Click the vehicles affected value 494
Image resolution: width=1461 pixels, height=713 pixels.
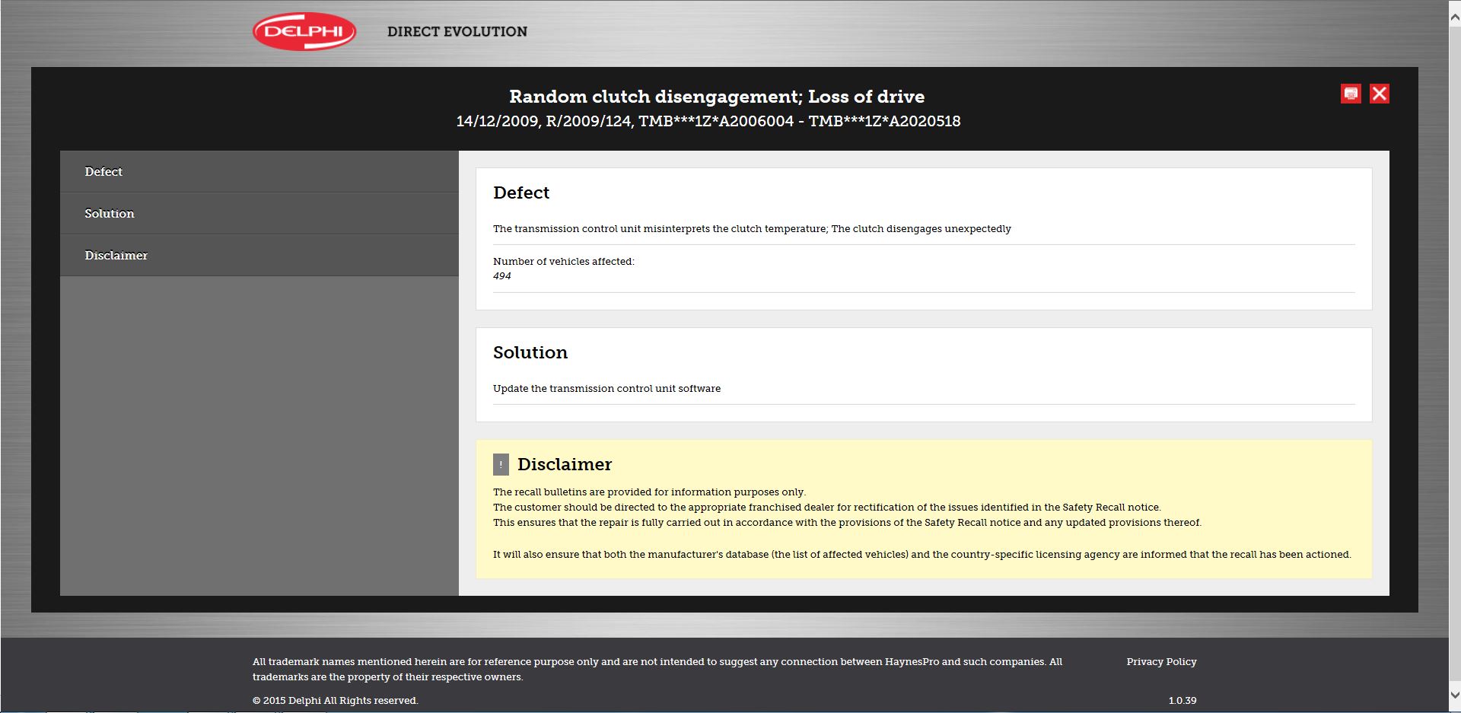point(502,276)
